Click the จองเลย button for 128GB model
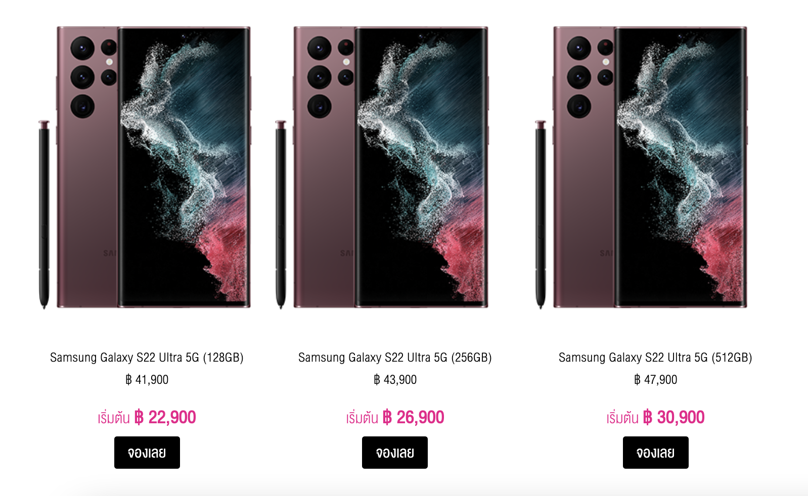808x496 pixels. pos(147,453)
